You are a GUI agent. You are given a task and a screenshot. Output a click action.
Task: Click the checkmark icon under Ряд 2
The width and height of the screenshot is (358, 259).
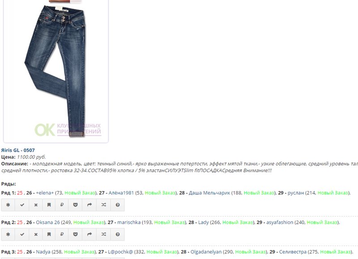click(x=22, y=234)
